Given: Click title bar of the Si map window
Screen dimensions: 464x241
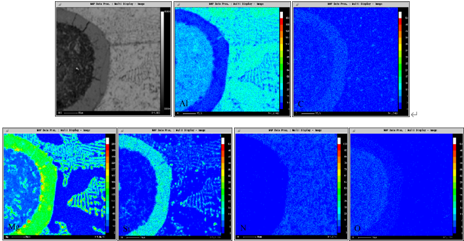Looking at the screenshot, I should tap(175, 130).
